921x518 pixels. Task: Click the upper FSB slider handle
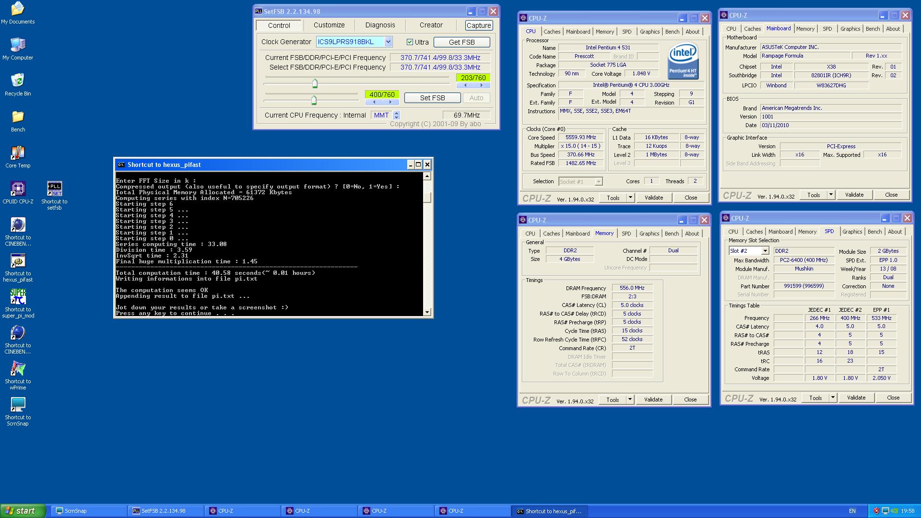[x=315, y=83]
